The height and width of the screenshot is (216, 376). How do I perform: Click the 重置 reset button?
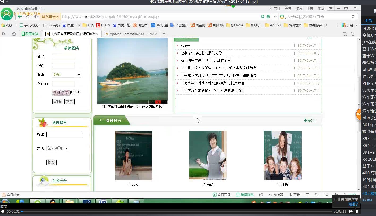click(x=69, y=102)
